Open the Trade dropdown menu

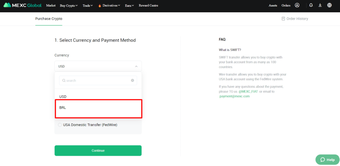pos(88,5)
